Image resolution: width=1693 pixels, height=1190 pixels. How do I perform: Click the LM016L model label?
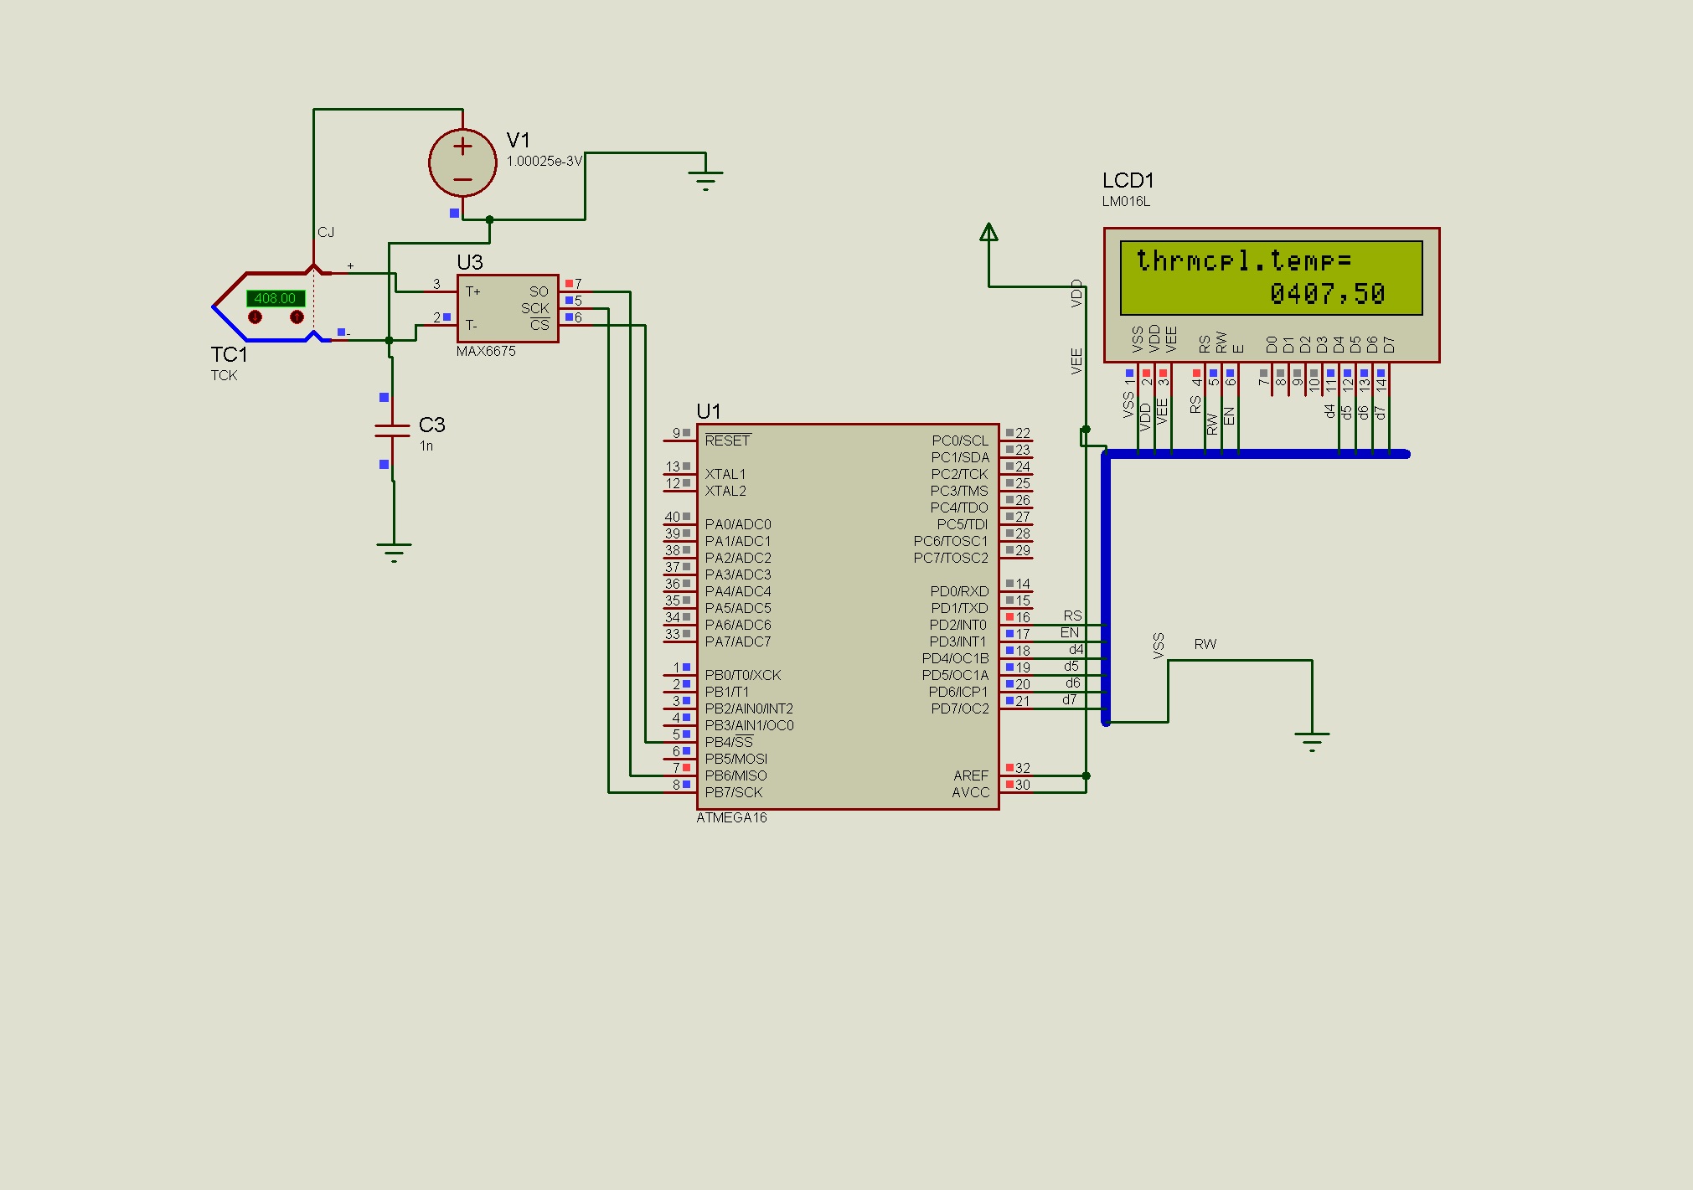pyautogui.click(x=1126, y=201)
